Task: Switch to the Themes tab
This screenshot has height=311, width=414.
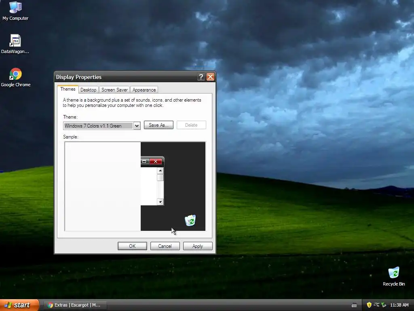Action: [68, 89]
